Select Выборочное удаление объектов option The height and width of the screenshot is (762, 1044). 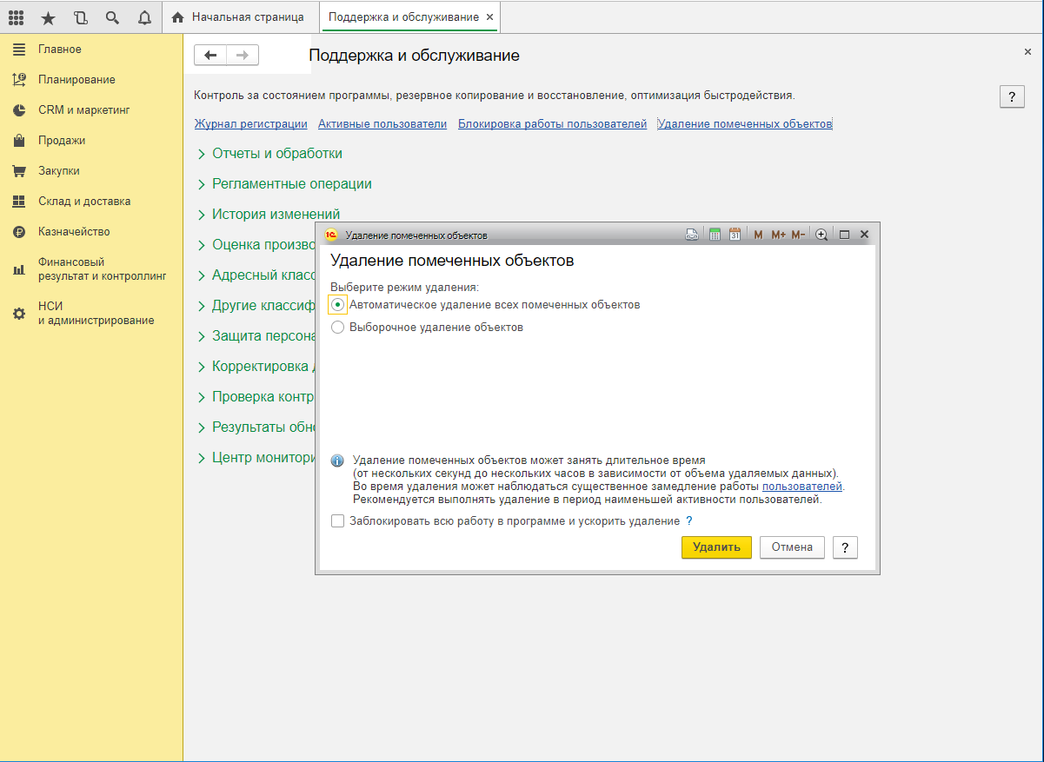[337, 328]
